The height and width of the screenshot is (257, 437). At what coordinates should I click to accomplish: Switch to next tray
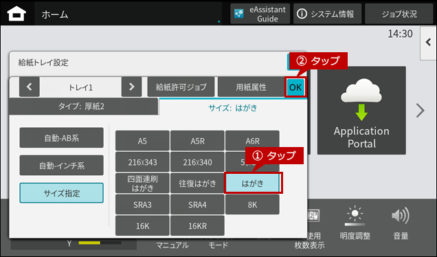click(x=131, y=87)
